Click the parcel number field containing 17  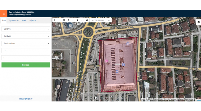(x=26, y=58)
